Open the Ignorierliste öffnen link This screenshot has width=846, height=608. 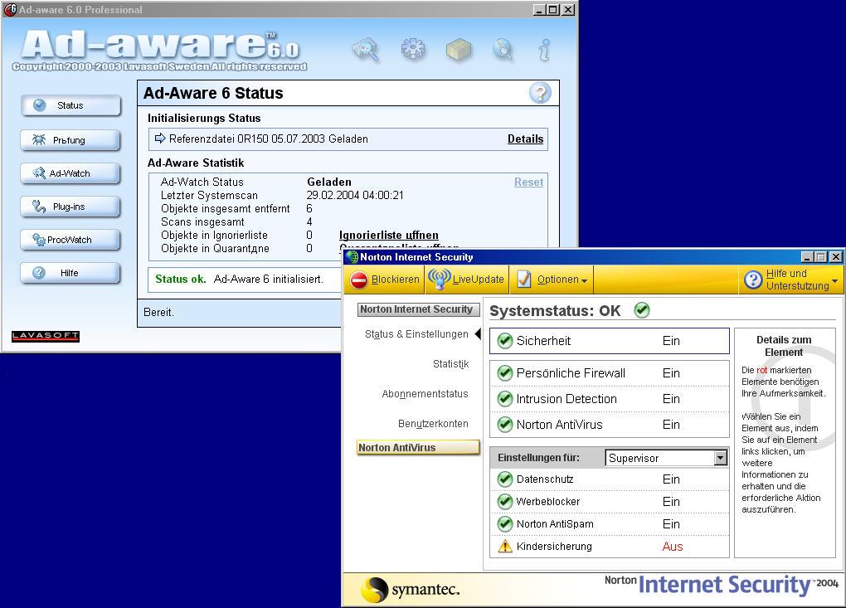click(x=388, y=236)
